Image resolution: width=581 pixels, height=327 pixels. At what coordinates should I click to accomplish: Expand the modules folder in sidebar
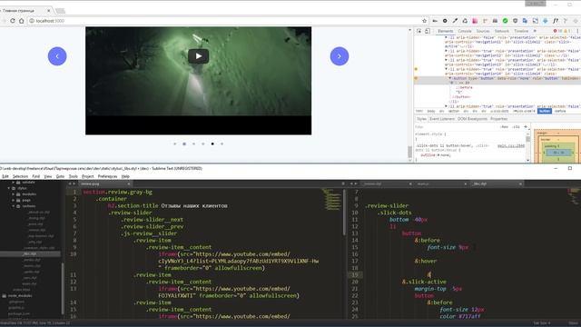coord(14,194)
